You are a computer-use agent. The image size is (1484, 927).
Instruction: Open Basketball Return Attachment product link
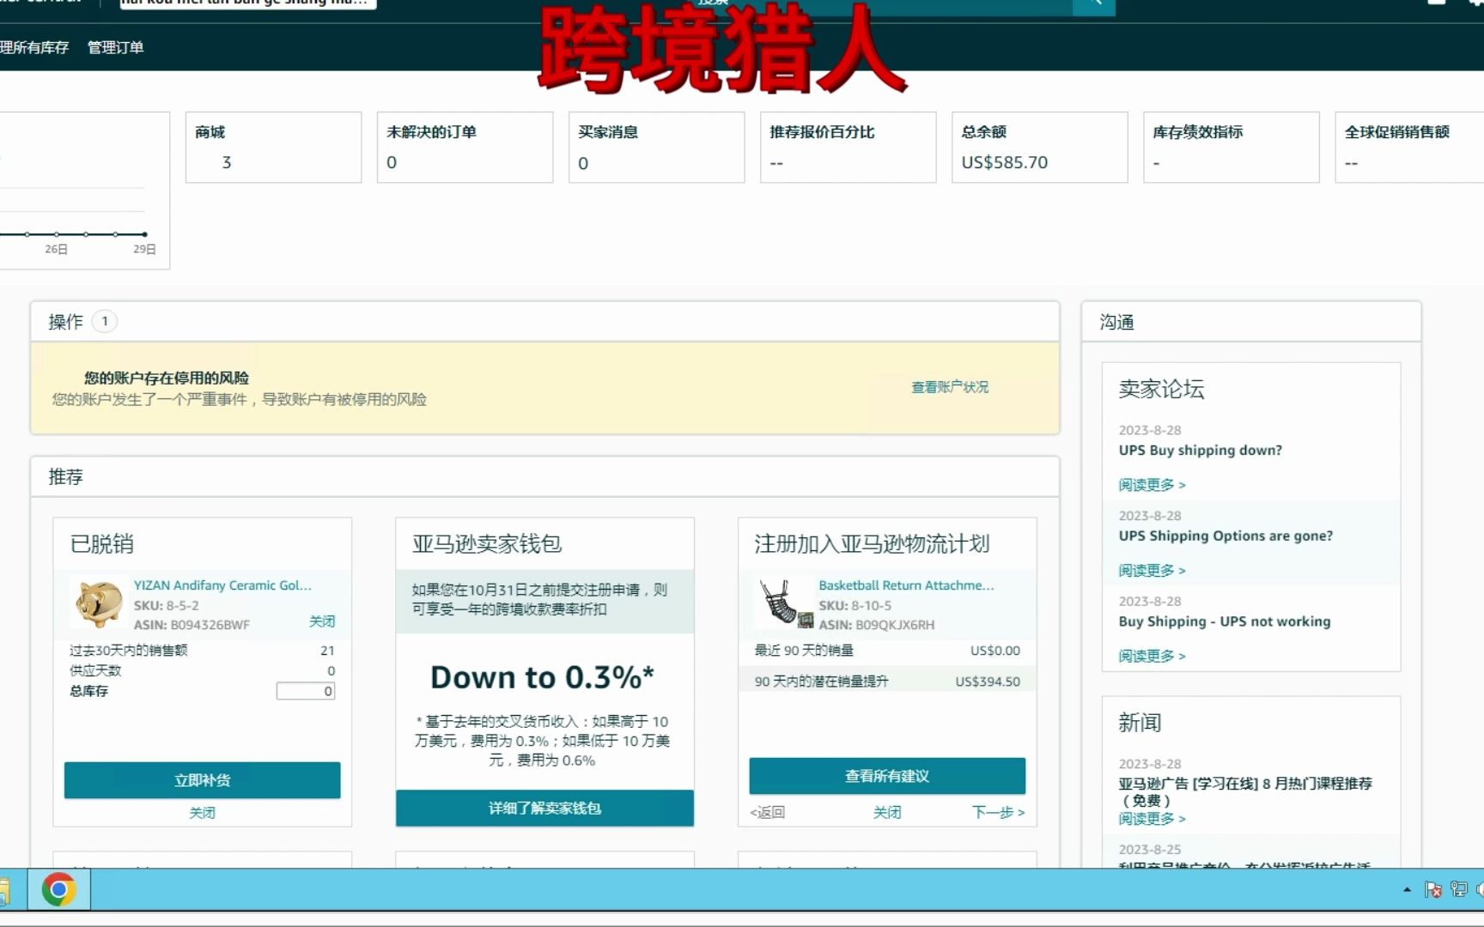click(x=906, y=585)
